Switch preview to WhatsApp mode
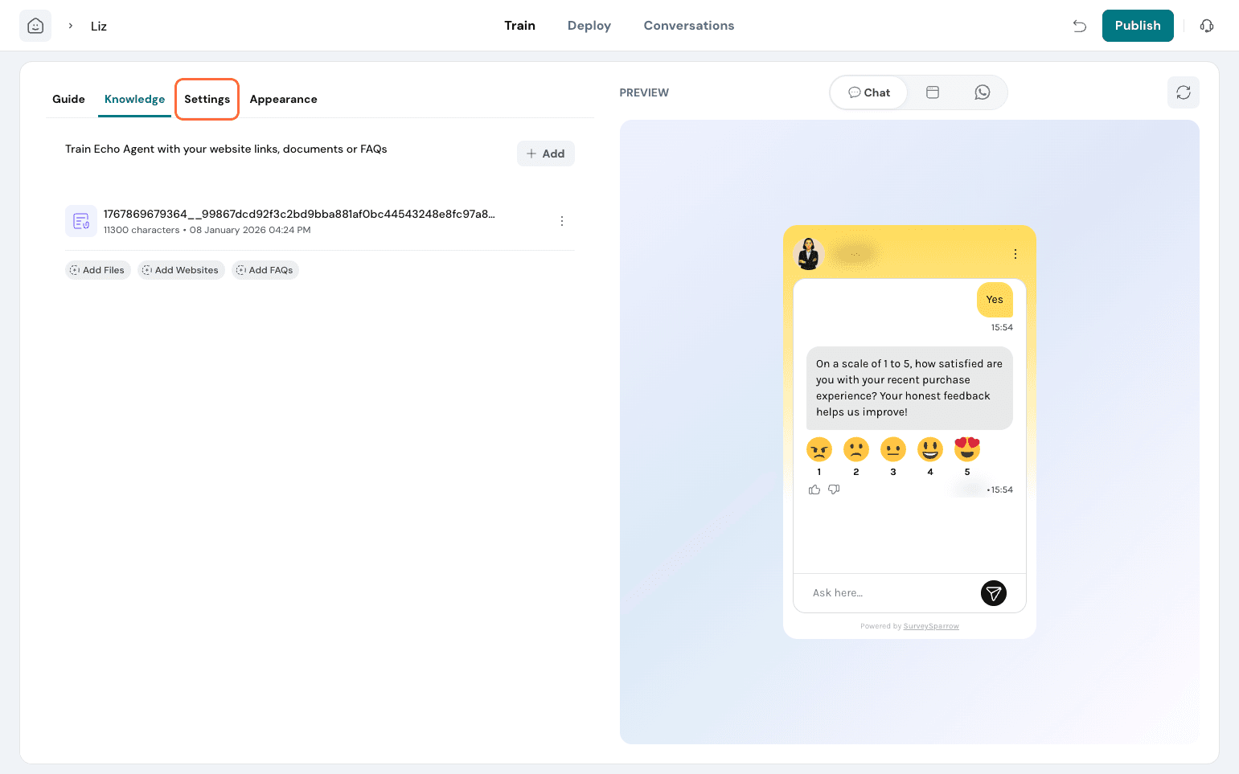This screenshot has width=1239, height=774. 982,92
